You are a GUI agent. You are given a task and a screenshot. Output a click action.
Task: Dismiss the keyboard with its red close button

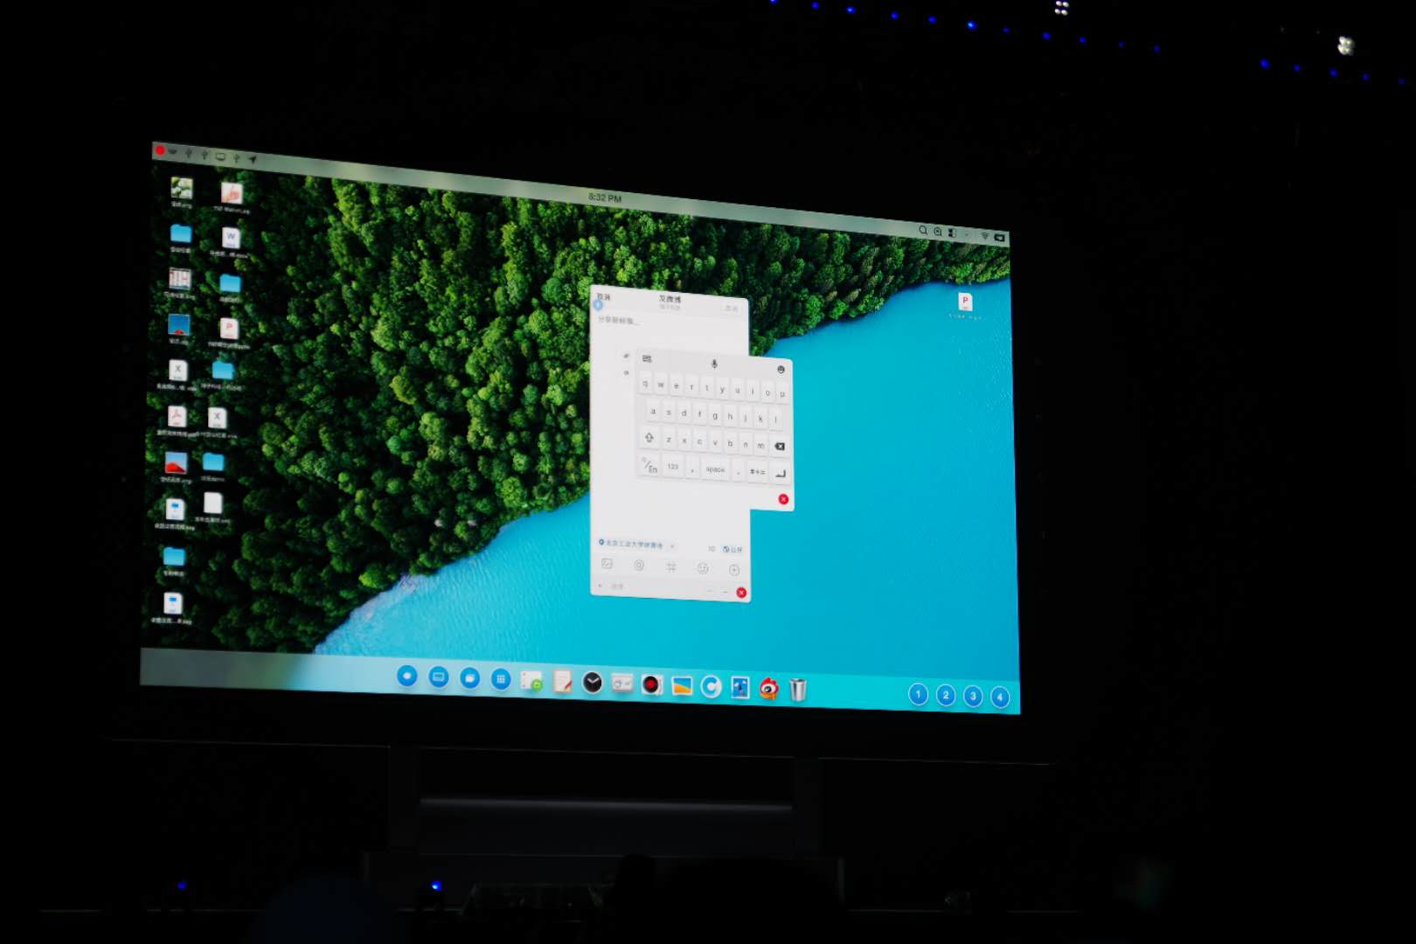click(x=783, y=499)
